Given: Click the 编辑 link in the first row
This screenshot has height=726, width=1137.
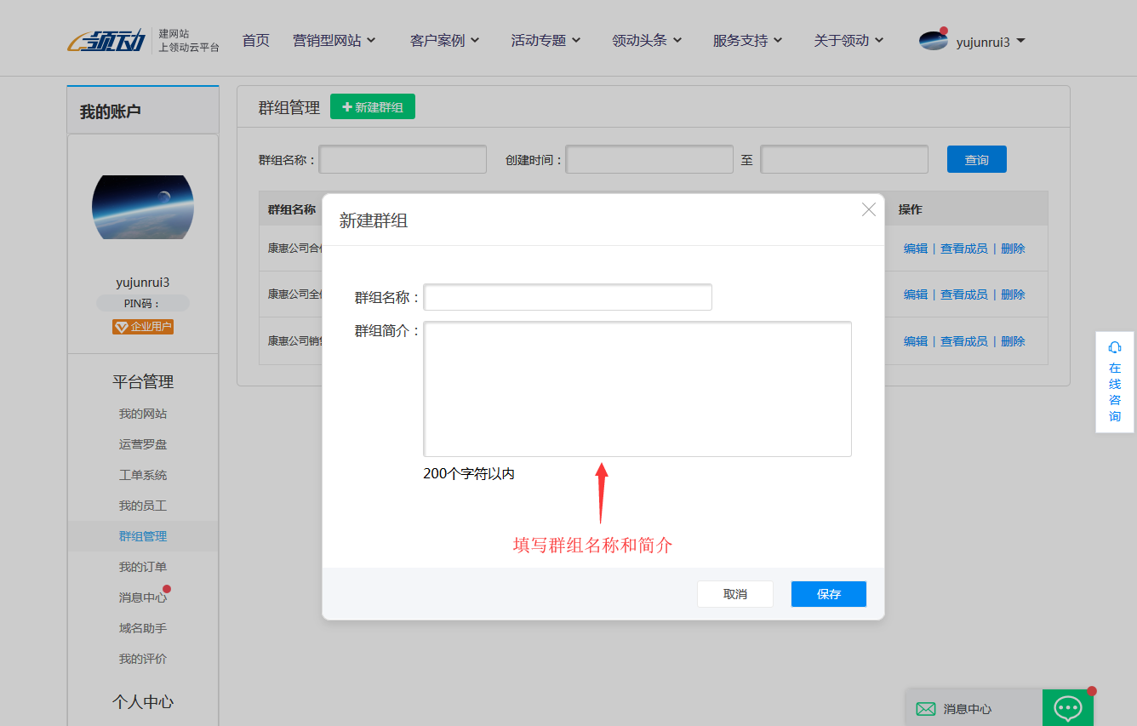Looking at the screenshot, I should point(916,248).
